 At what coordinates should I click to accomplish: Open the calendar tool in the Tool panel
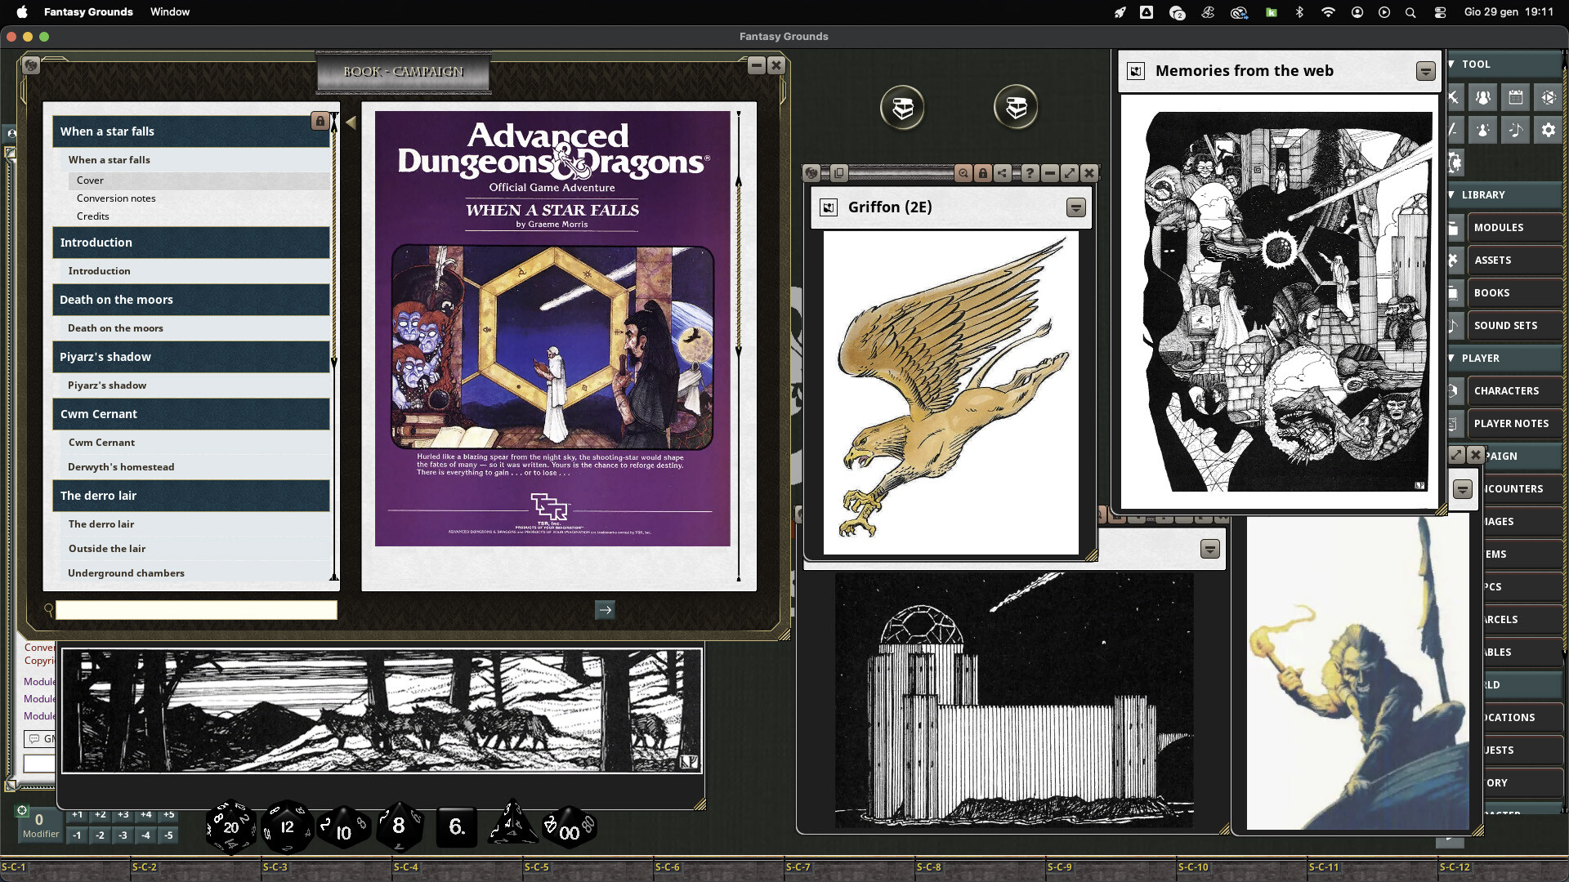[x=1516, y=96]
